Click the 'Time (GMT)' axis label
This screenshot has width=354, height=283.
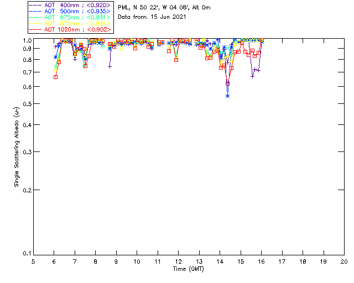(188, 269)
